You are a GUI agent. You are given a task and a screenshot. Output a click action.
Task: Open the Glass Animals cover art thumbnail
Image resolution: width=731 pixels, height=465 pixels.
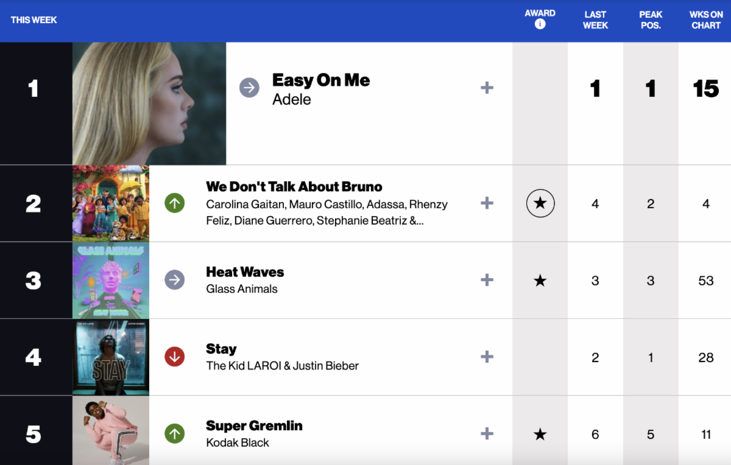click(x=111, y=280)
